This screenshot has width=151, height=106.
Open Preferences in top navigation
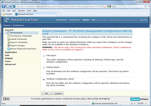click(74, 20)
